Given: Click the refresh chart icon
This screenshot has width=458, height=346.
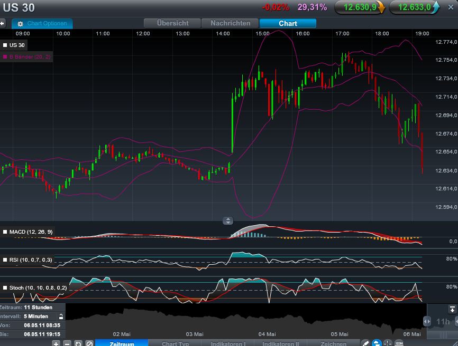Looking at the screenshot, I should (78, 343).
